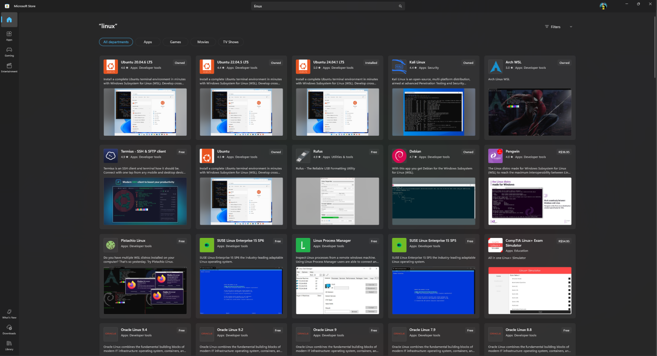The image size is (657, 356).
Task: Select the All departments filter tab
Action: (116, 42)
